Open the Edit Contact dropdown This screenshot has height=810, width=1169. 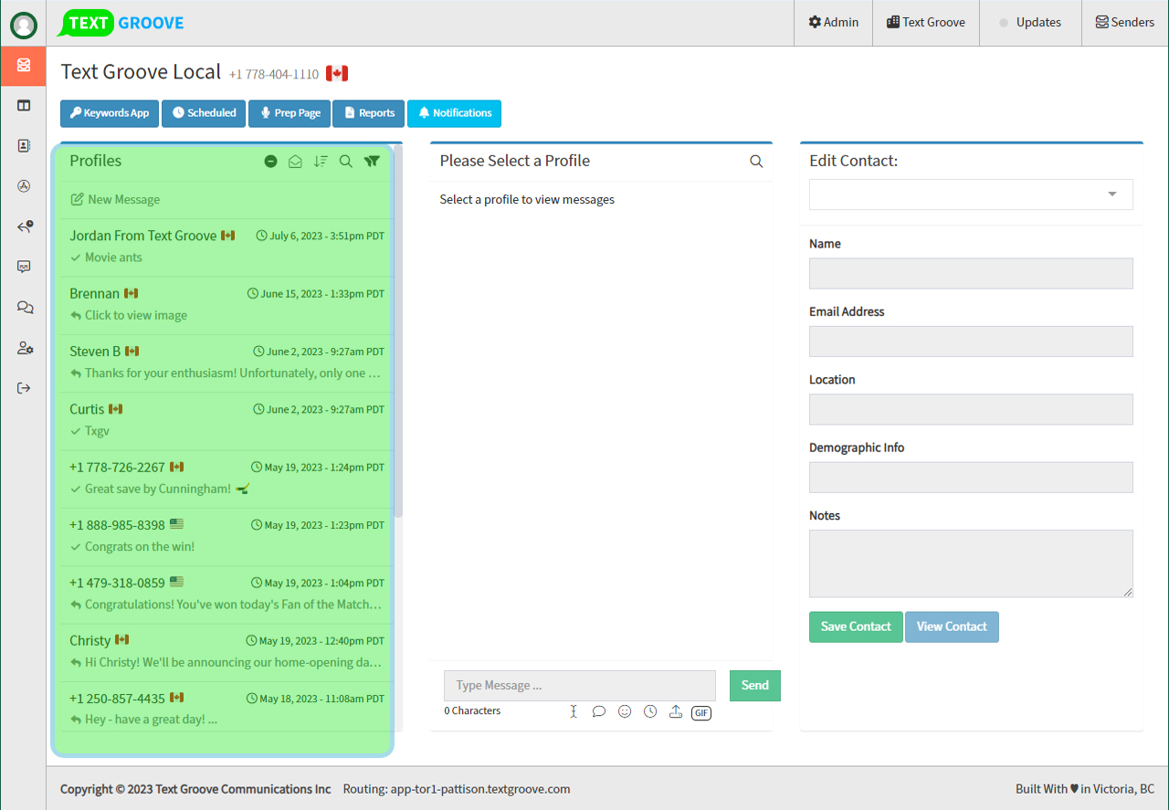coord(971,195)
